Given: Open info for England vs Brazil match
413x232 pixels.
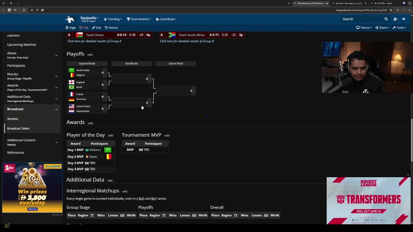Looking at the screenshot, I should tap(103, 85).
